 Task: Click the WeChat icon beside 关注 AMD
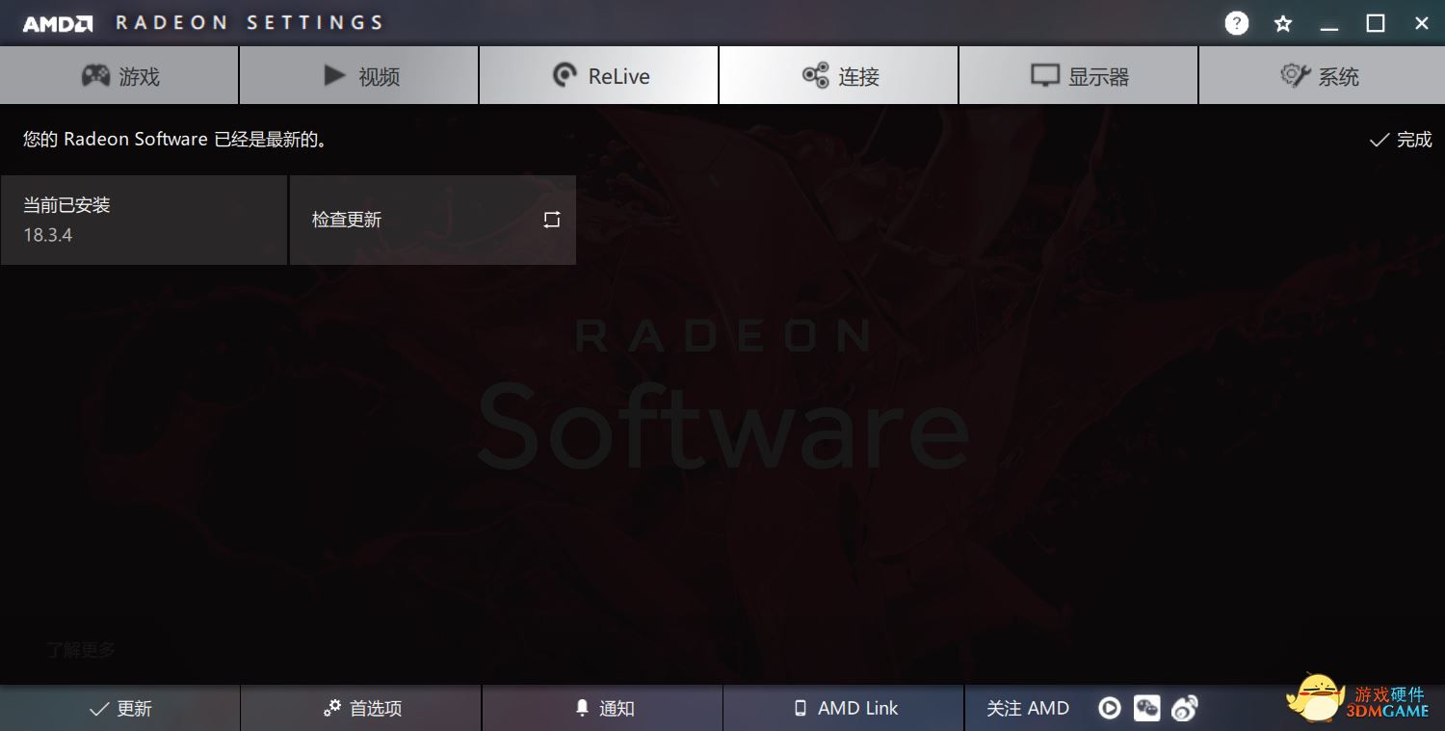pos(1146,708)
